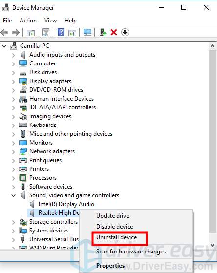
Task: Open the View menu
Action: click(50, 21)
